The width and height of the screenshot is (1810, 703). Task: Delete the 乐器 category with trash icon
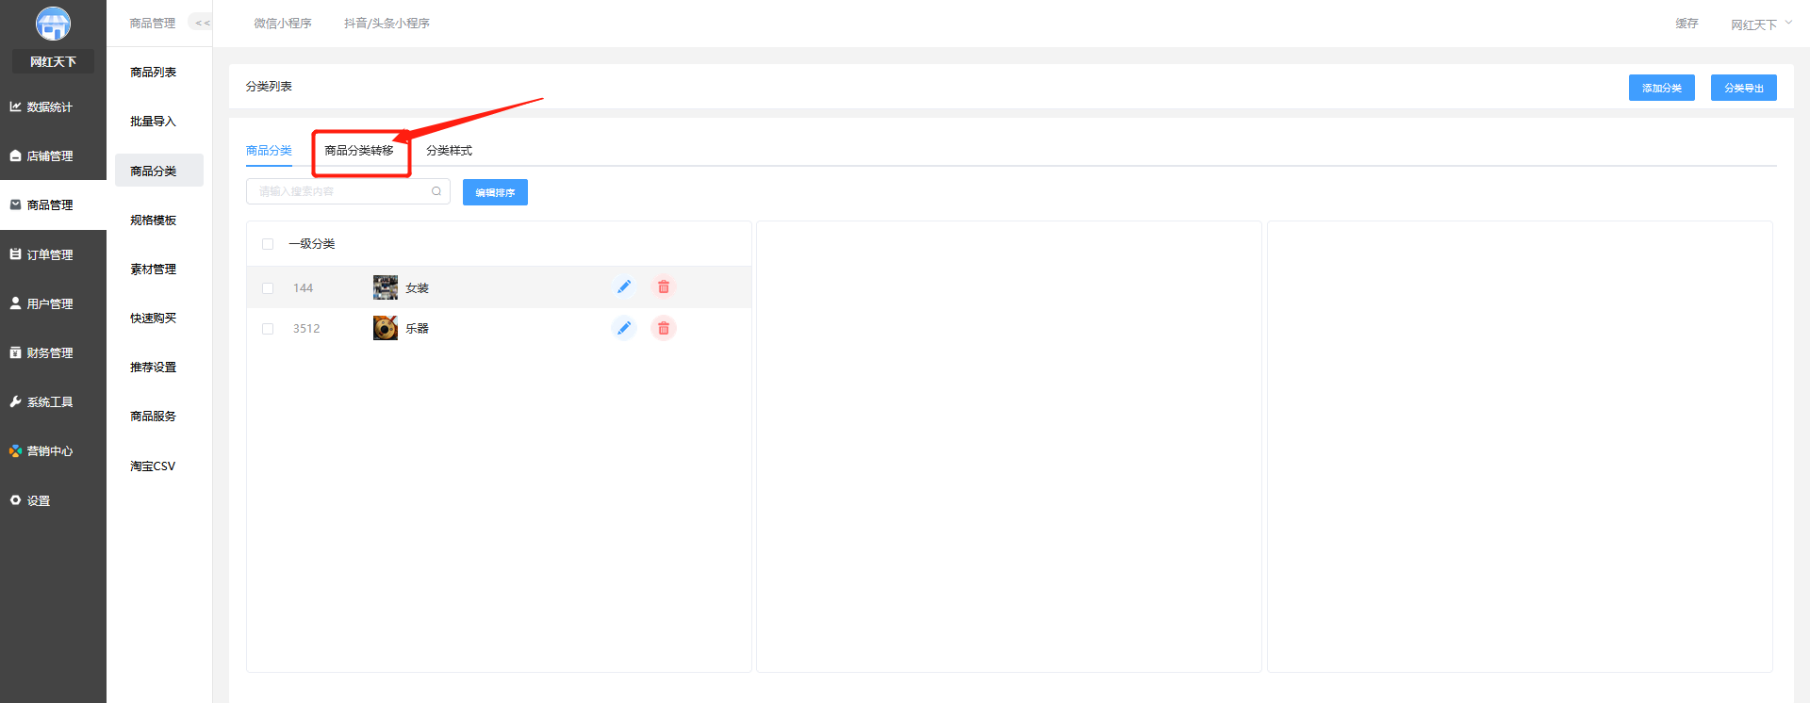click(x=664, y=328)
